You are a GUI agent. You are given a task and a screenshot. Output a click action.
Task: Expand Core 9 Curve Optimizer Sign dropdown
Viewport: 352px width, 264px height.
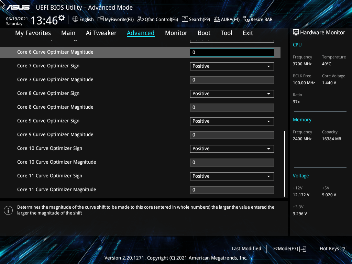tap(232, 121)
